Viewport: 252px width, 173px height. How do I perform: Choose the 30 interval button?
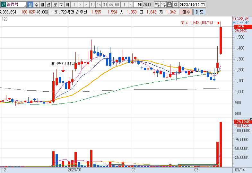click(105, 5)
